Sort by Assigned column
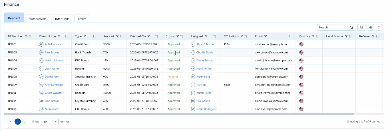Screen dimensions: 390x131 pyautogui.click(x=215, y=36)
